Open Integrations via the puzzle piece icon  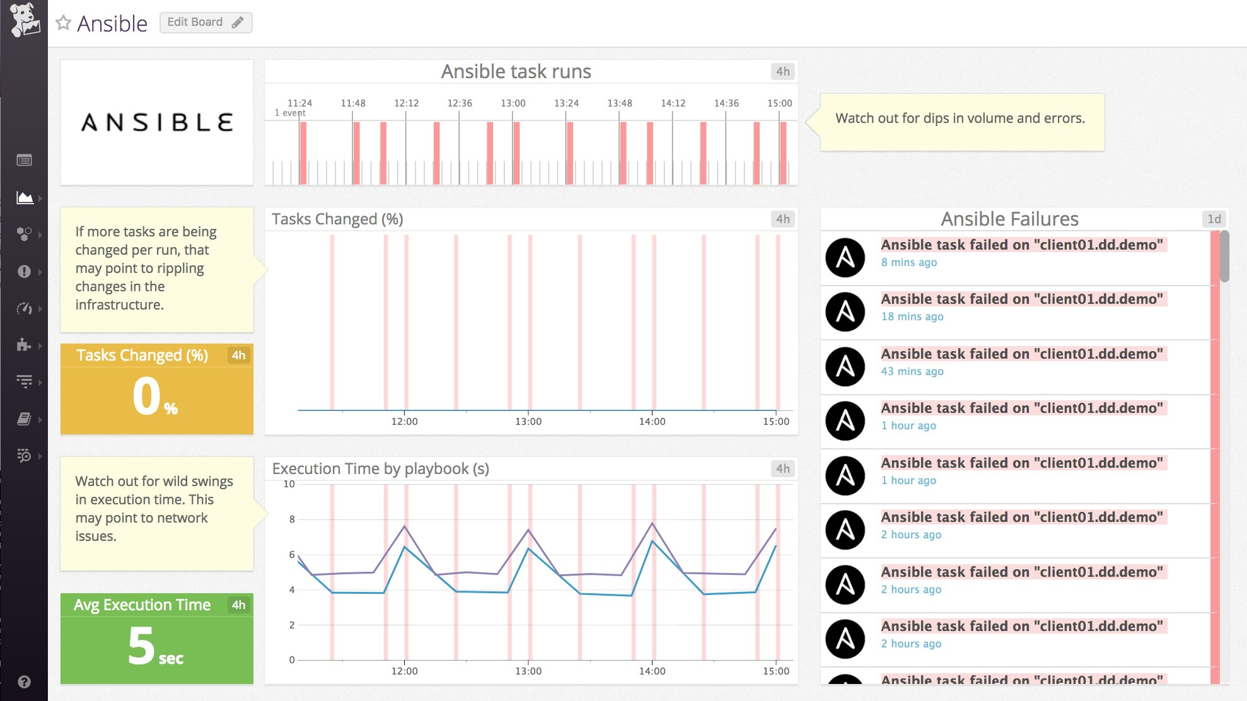click(x=23, y=345)
